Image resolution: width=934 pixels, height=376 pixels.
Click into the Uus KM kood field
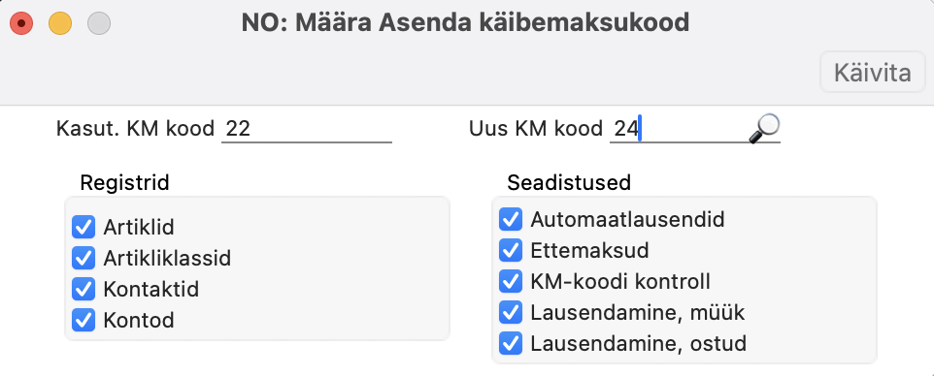679,129
